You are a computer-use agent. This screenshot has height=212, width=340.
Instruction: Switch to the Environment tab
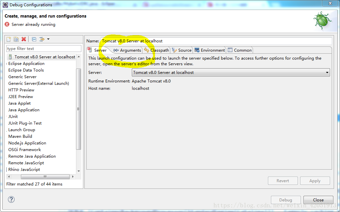click(x=210, y=50)
